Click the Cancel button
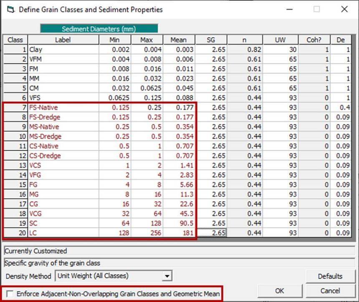 coord(330,291)
